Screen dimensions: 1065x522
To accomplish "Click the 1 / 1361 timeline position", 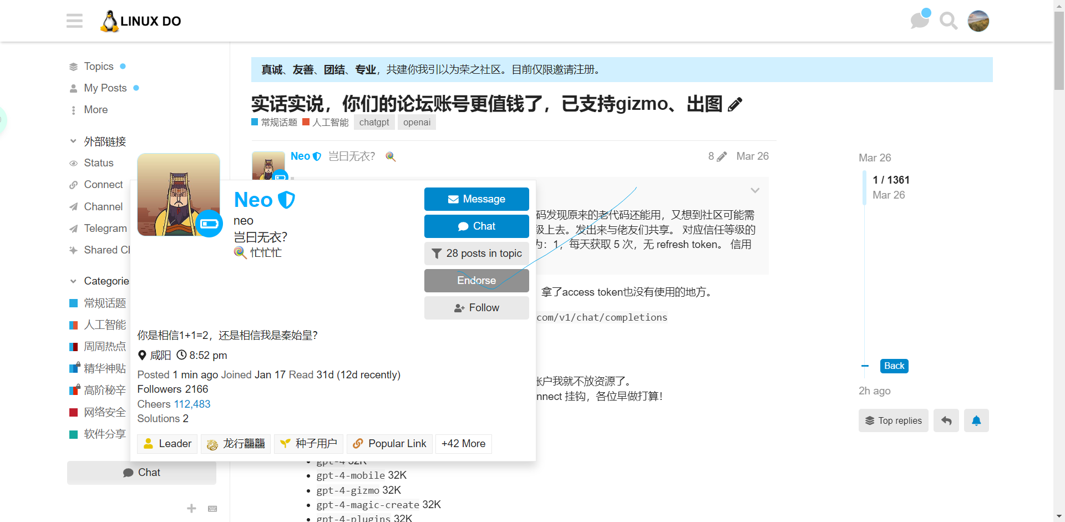I will pyautogui.click(x=891, y=180).
